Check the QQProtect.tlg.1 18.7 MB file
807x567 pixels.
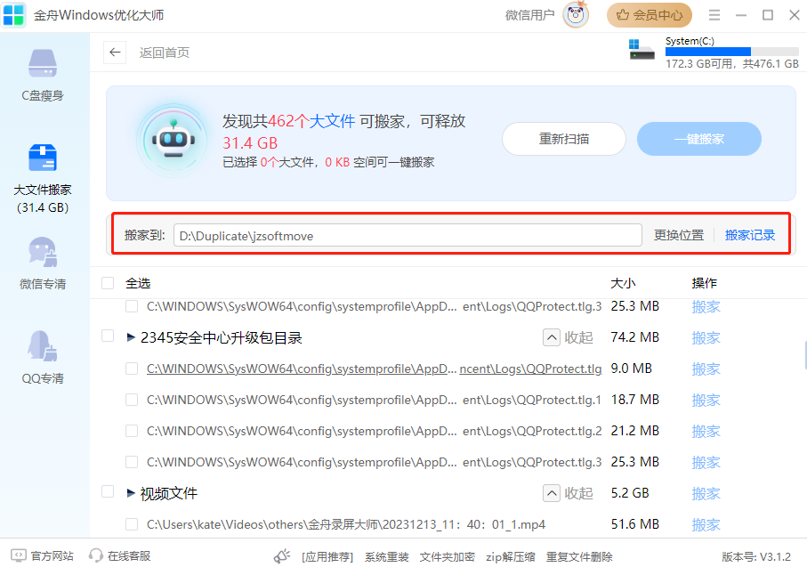tap(132, 400)
